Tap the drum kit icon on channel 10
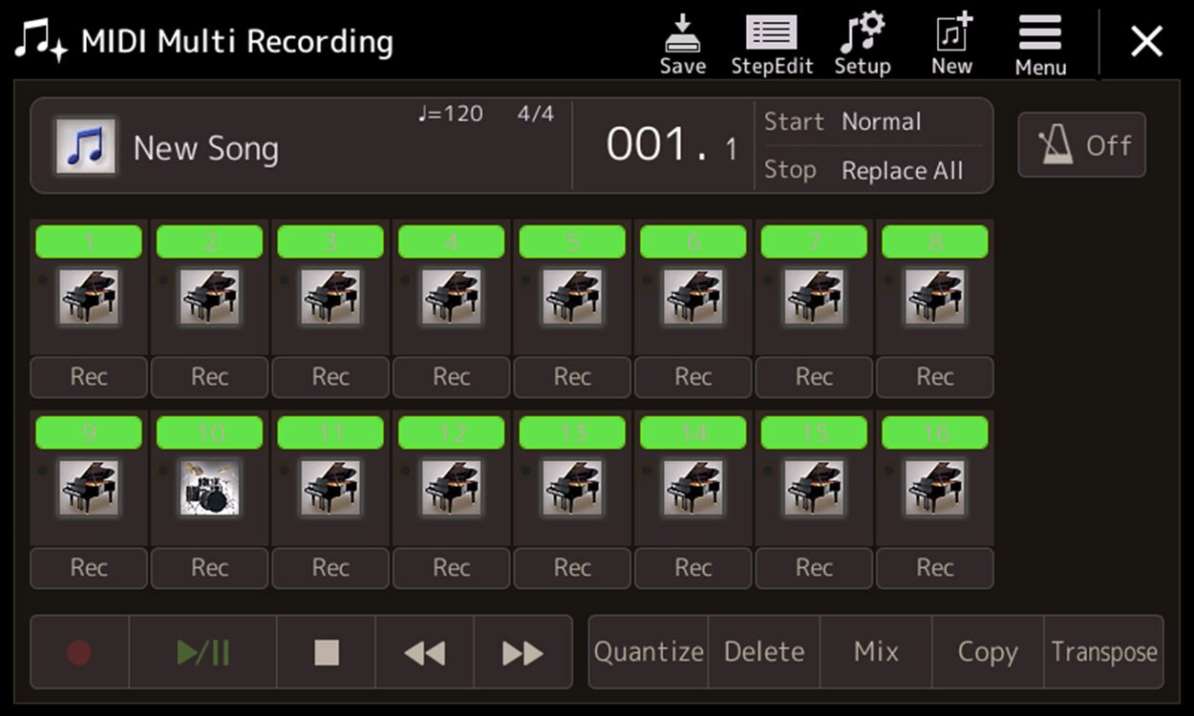1194x716 pixels. [209, 488]
